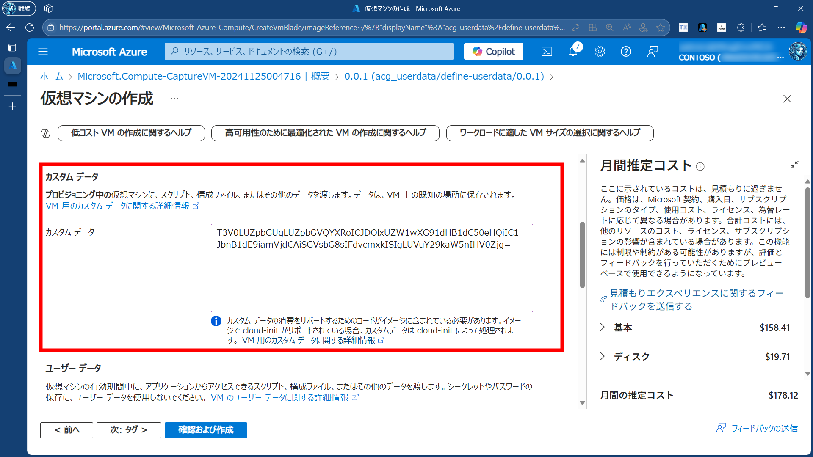
Task: Go to ホーム breadcrumb
Action: tap(51, 76)
